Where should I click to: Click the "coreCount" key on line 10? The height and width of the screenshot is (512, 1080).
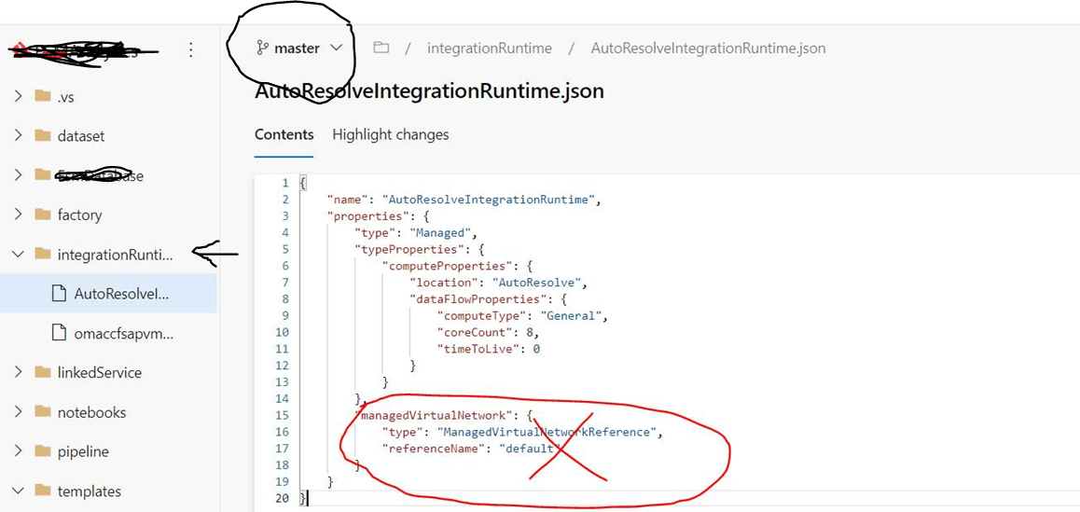pyautogui.click(x=476, y=332)
